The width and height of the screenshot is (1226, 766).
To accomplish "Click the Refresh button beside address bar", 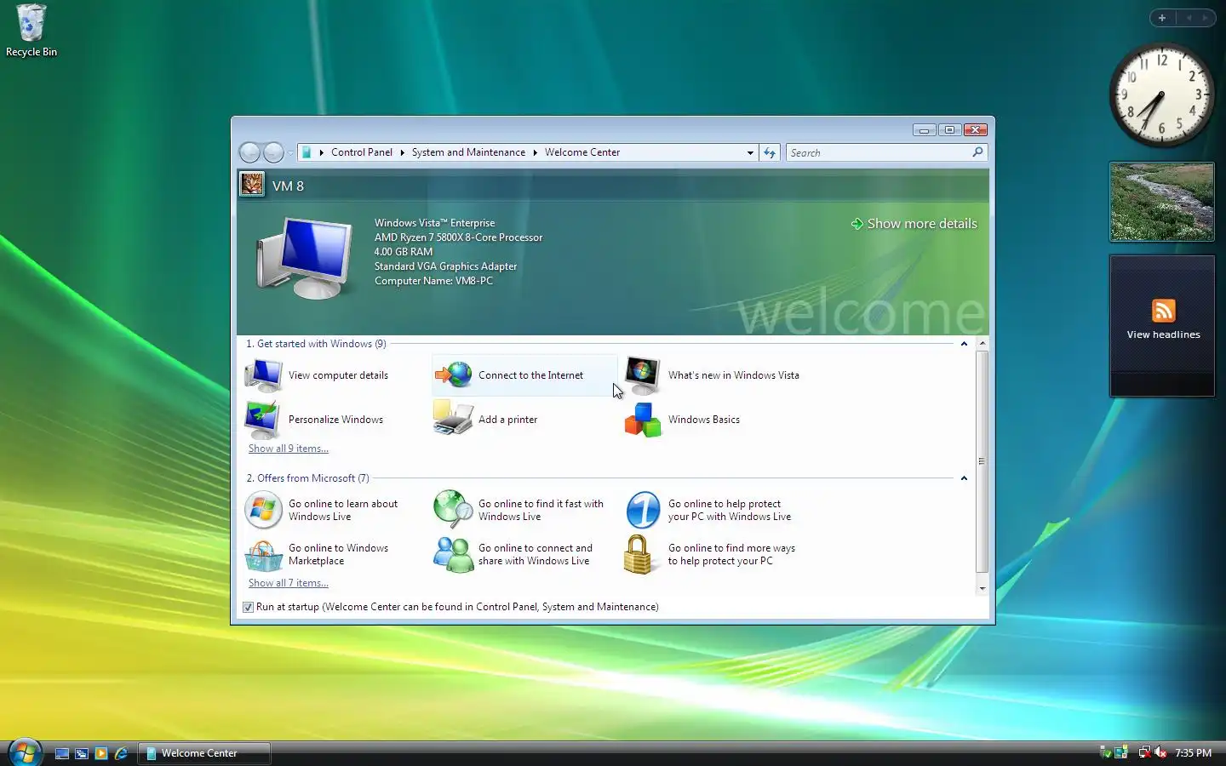I will coord(770,152).
